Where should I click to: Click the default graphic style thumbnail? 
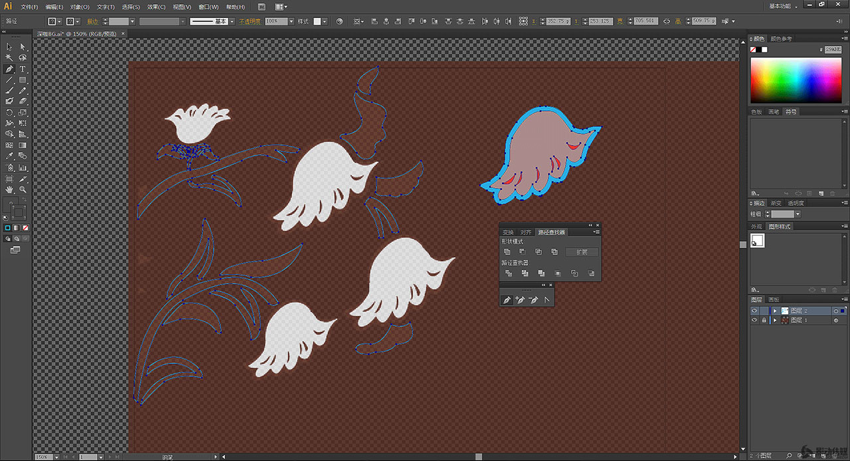(758, 241)
